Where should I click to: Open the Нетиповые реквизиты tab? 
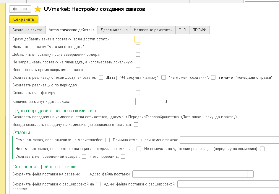click(153, 30)
